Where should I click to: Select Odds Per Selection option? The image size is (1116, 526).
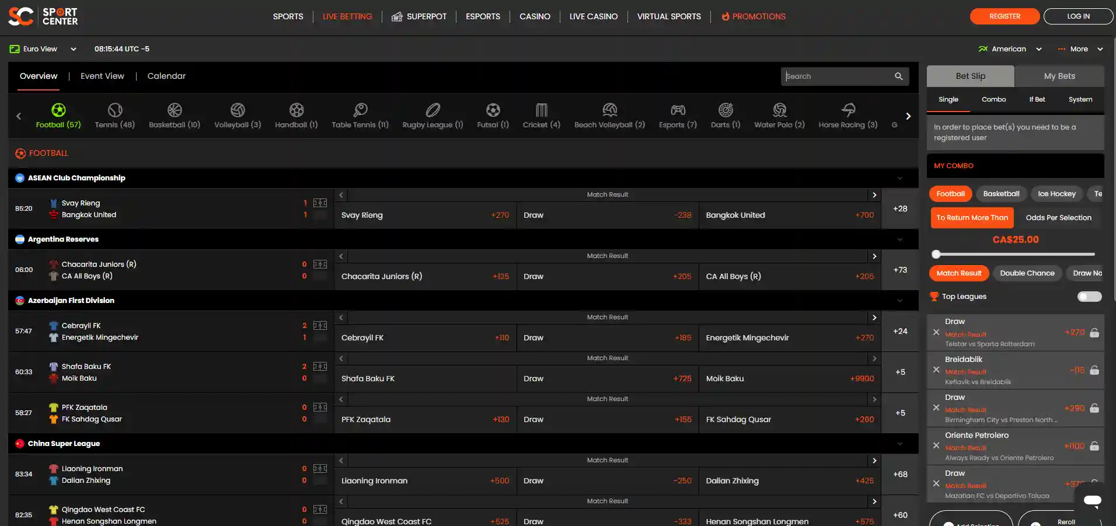click(x=1058, y=218)
